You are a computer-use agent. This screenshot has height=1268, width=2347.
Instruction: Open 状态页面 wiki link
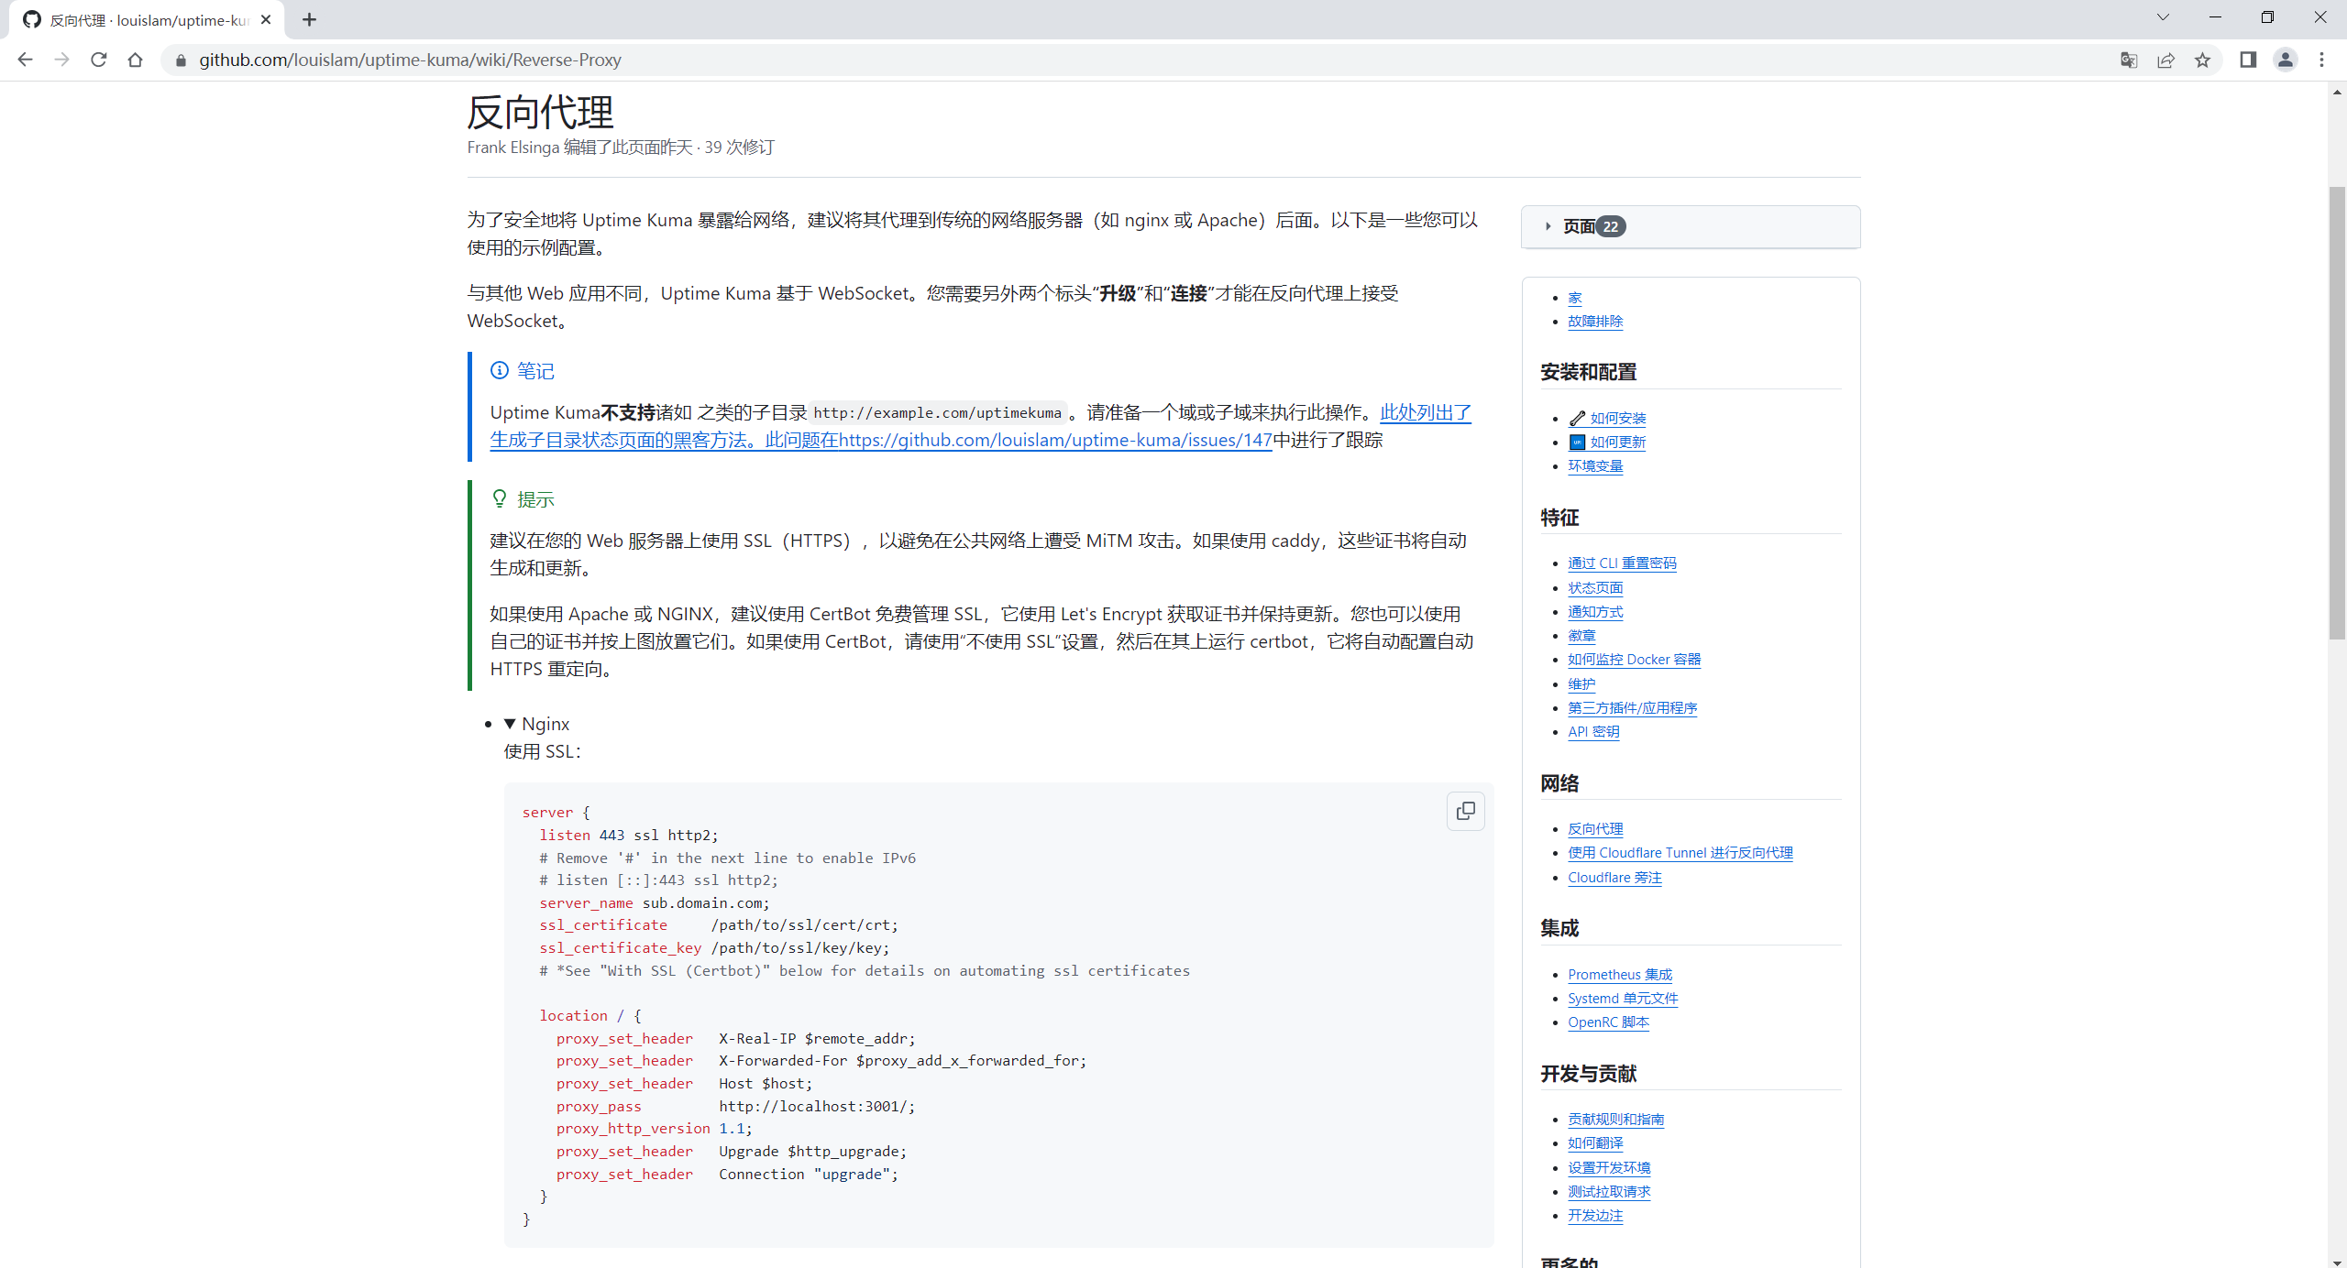(x=1594, y=588)
